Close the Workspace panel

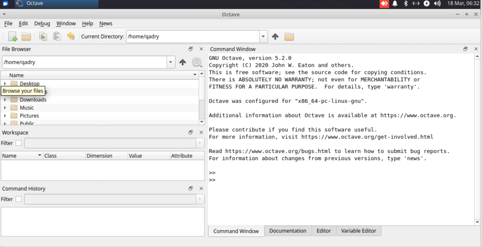click(201, 132)
